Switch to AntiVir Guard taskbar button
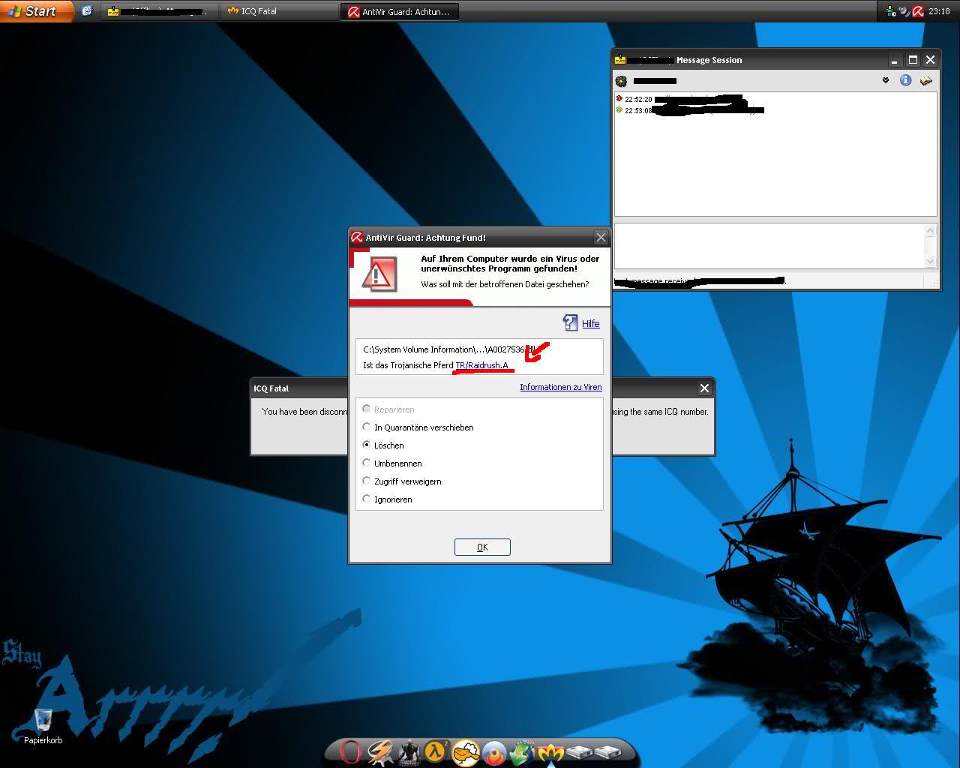This screenshot has width=960, height=768. [400, 11]
